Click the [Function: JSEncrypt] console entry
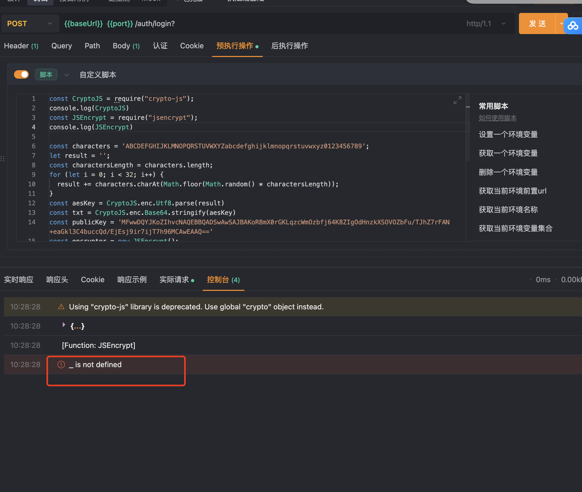 (98, 345)
